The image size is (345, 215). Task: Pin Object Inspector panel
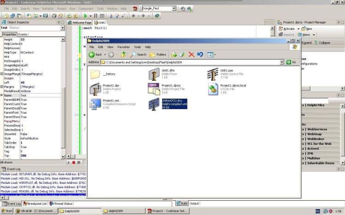pos(58,22)
